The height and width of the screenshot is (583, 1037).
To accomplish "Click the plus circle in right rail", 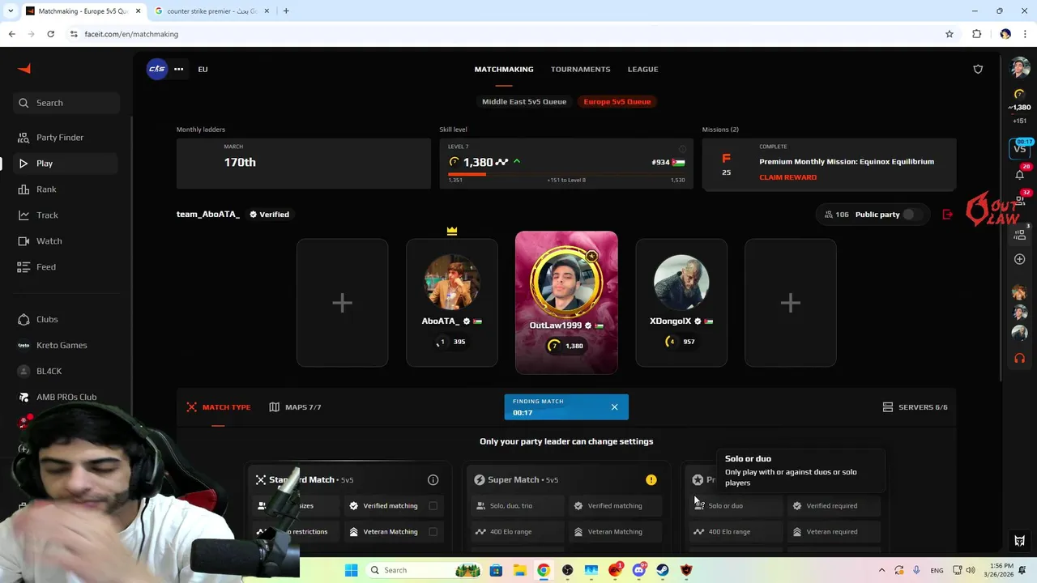I will coord(1019,259).
